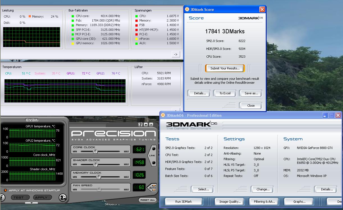Image resolution: width=343 pixels, height=210 pixels.
Task: Open Graphs... in 3DMark06
Action: (x=299, y=202)
